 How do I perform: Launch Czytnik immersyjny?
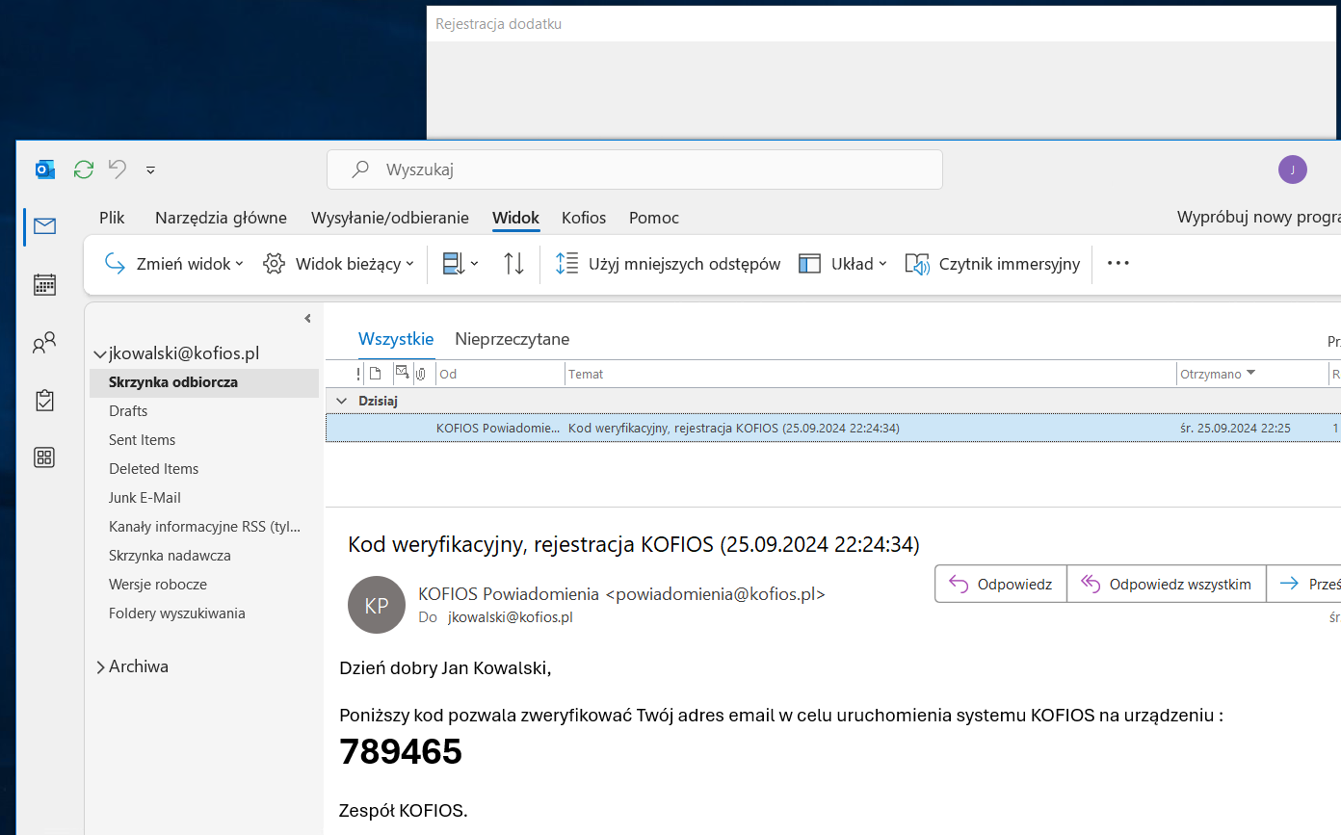click(992, 264)
